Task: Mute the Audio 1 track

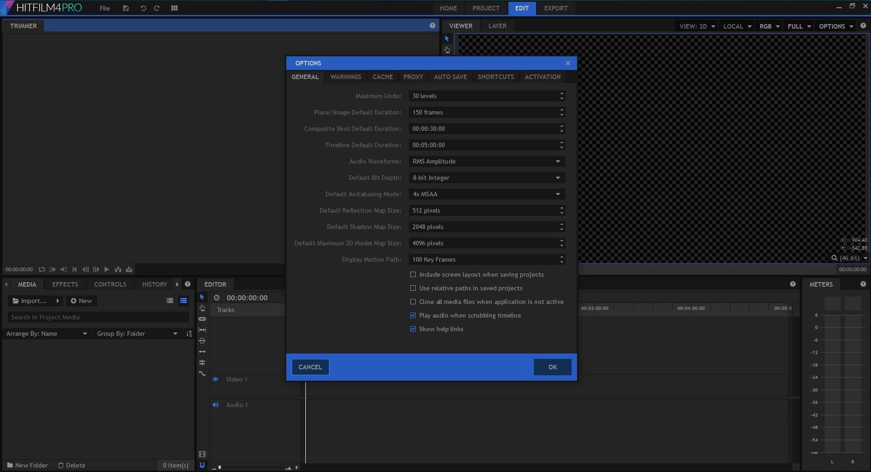Action: pos(215,405)
